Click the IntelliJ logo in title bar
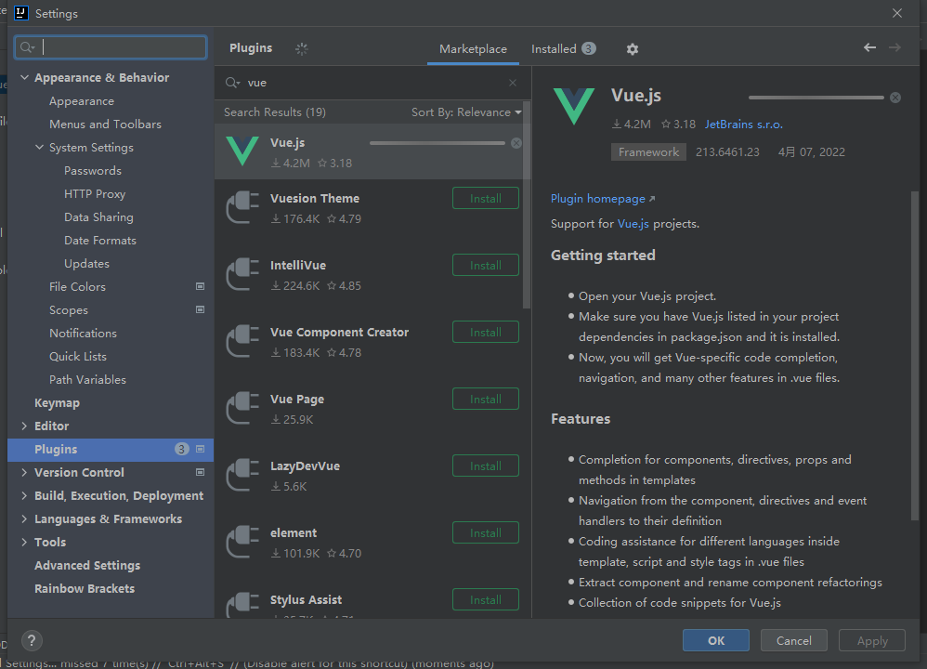The width and height of the screenshot is (927, 669). [21, 13]
